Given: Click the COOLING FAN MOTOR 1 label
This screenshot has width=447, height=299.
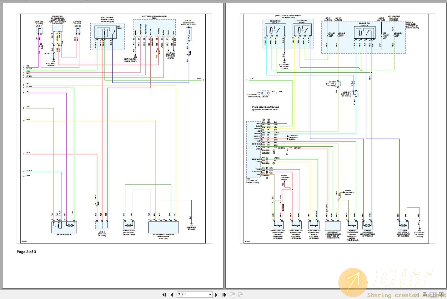Looking at the screenshot, I should [368, 233].
